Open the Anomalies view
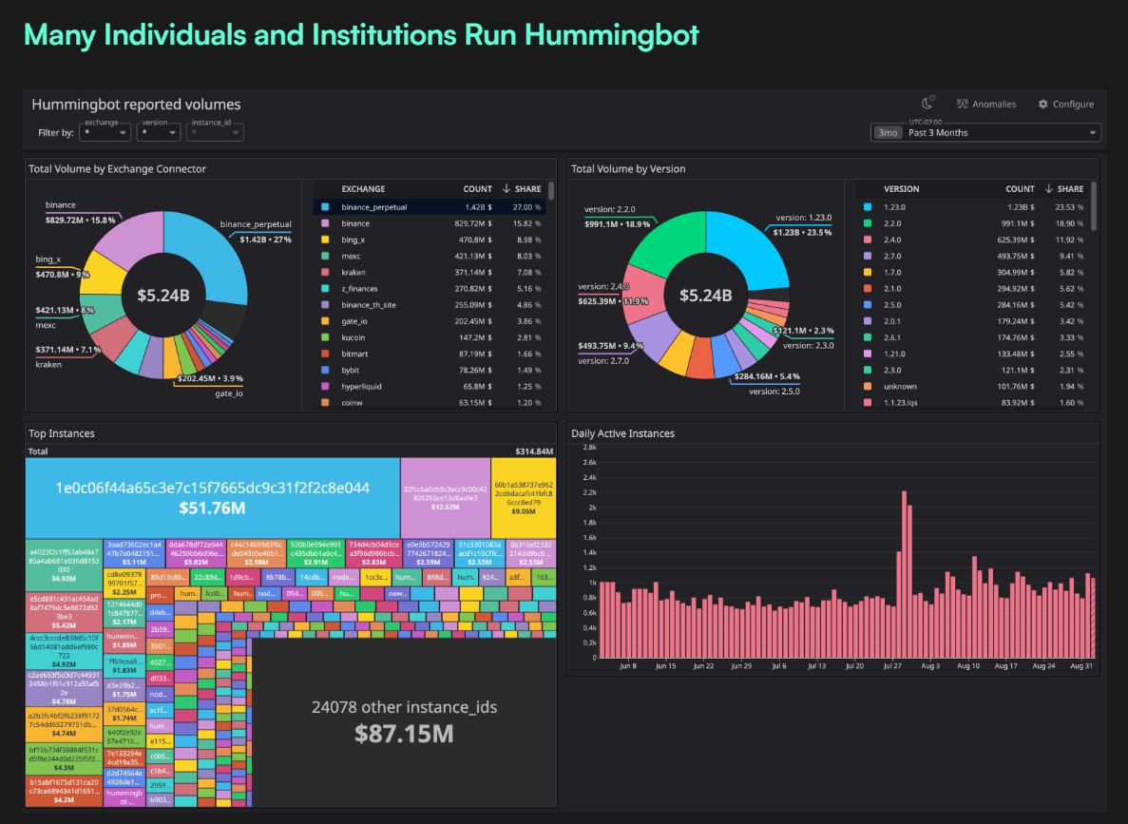This screenshot has height=824, width=1128. point(986,105)
